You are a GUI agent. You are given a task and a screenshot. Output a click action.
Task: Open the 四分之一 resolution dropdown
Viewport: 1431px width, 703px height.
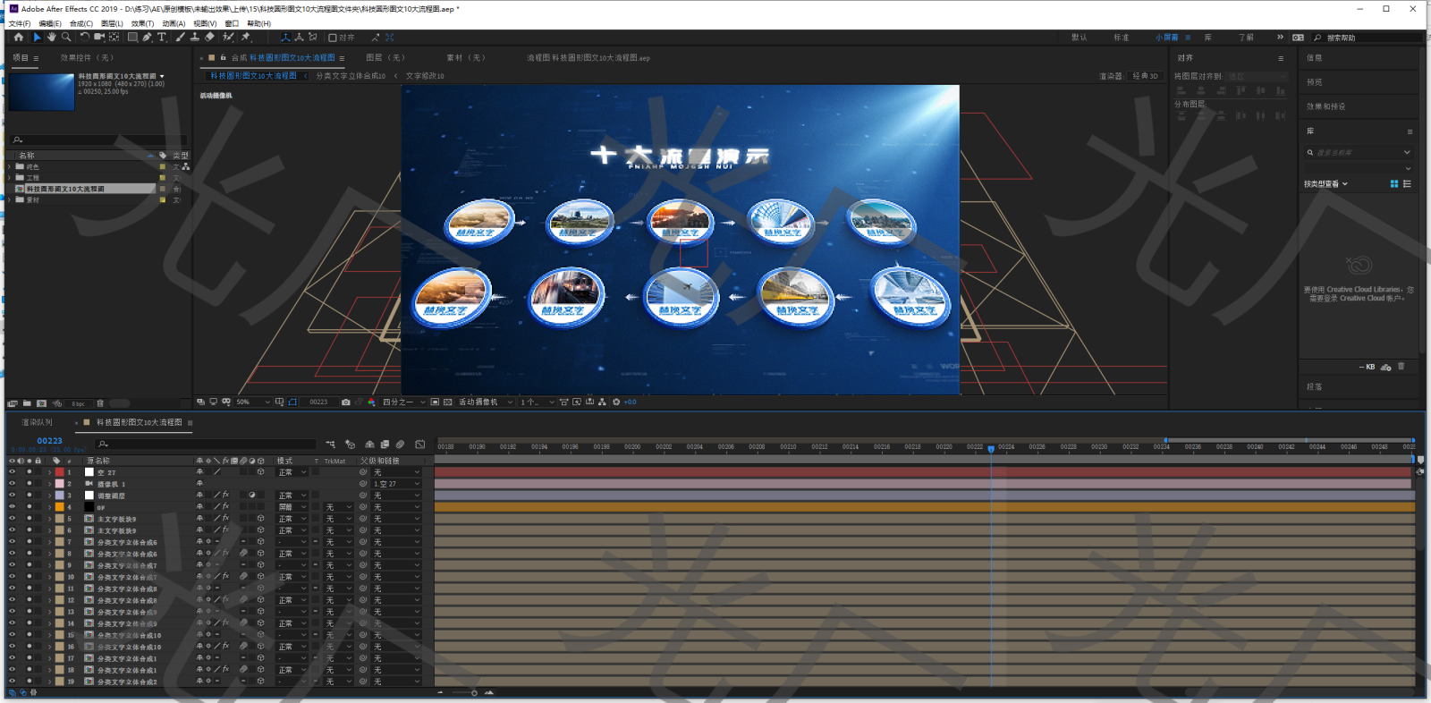[x=403, y=402]
